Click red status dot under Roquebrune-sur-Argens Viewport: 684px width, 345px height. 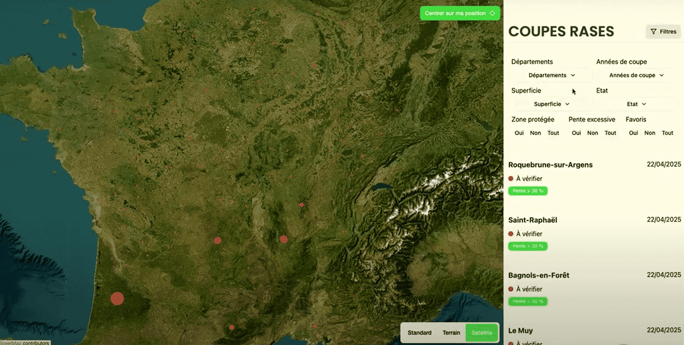click(511, 179)
